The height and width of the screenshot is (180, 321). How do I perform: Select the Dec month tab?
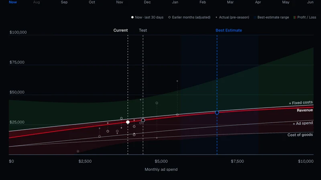click(x=147, y=2)
